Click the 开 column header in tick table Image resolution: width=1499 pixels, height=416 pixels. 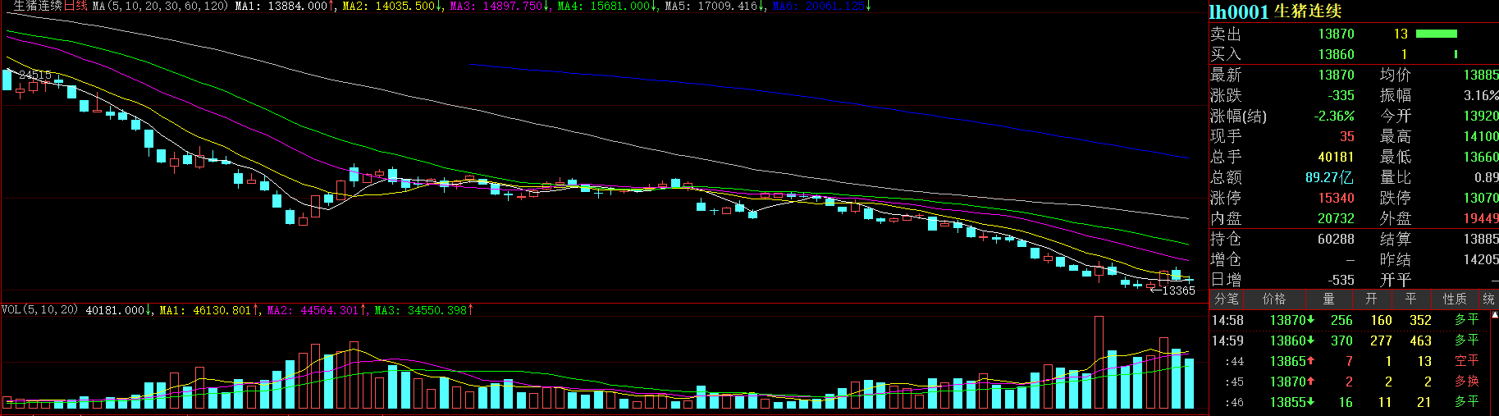tap(1371, 299)
